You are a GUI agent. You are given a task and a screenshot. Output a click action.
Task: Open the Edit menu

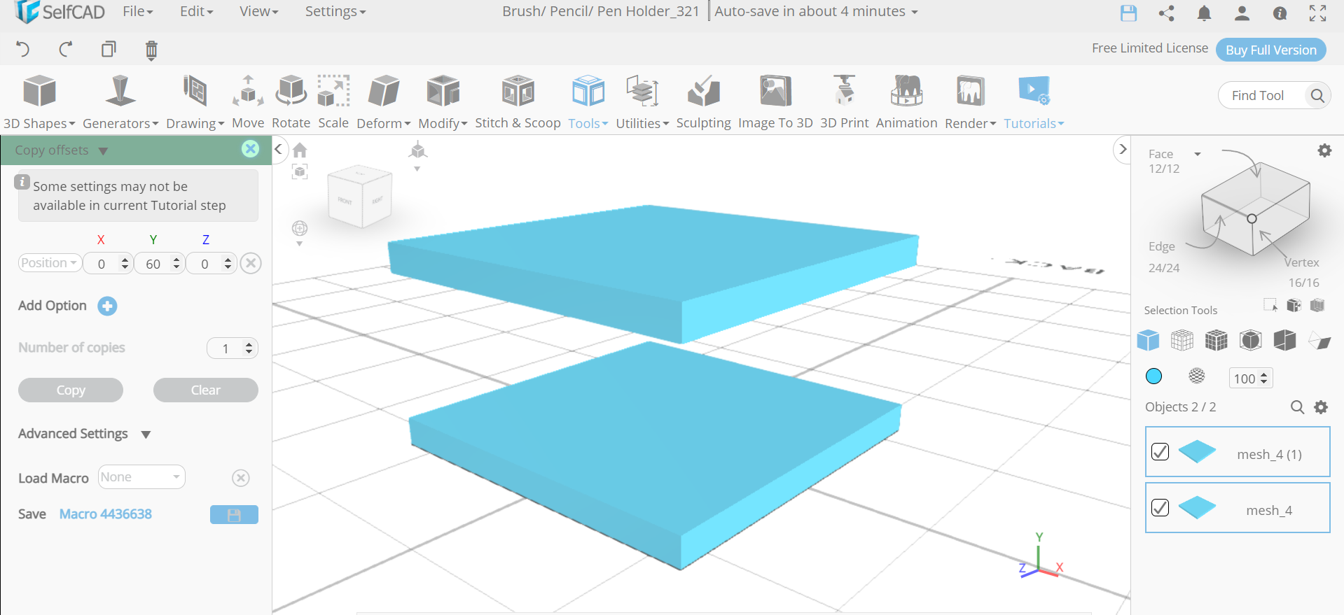coord(196,11)
